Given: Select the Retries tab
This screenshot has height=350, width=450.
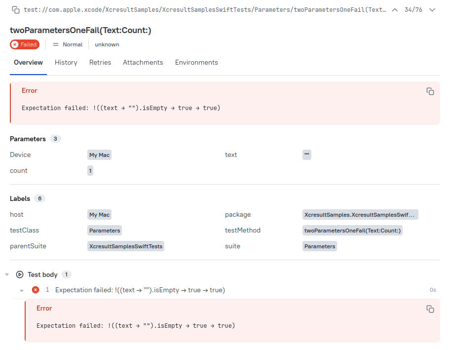Looking at the screenshot, I should click(x=100, y=62).
